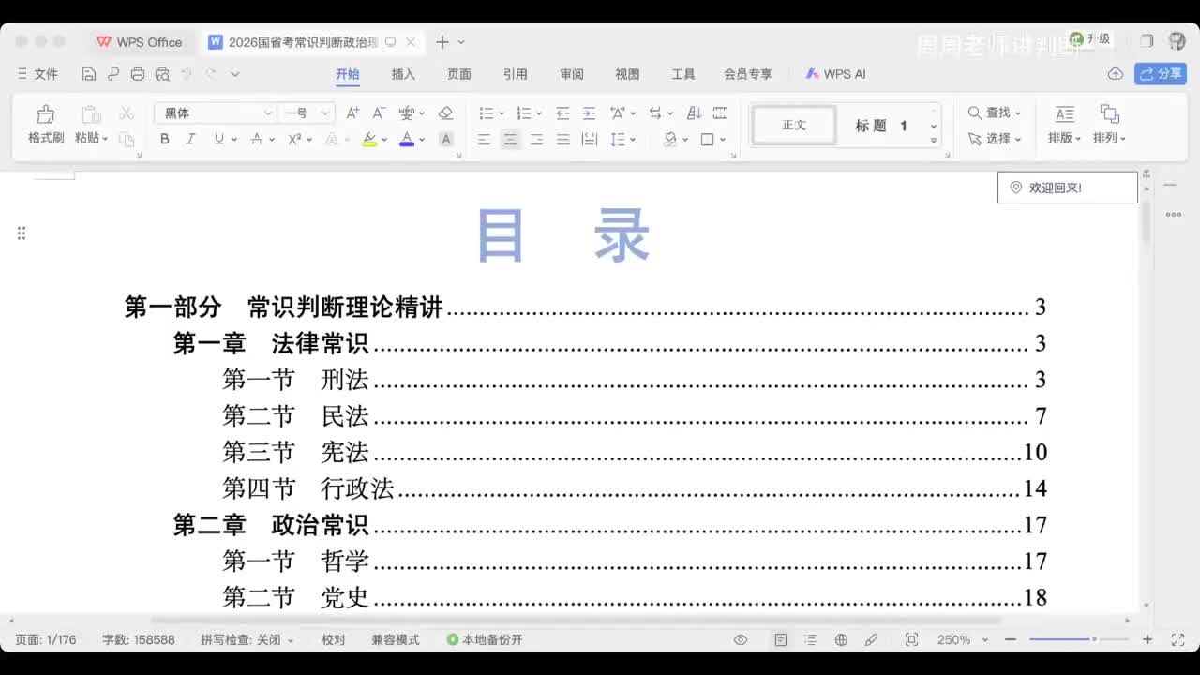The image size is (1200, 675).
Task: Click the Align Left paragraph icon
Action: click(484, 139)
